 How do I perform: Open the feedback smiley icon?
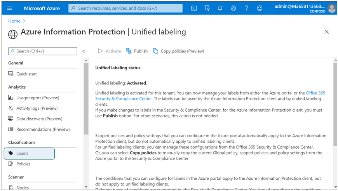tap(260, 8)
